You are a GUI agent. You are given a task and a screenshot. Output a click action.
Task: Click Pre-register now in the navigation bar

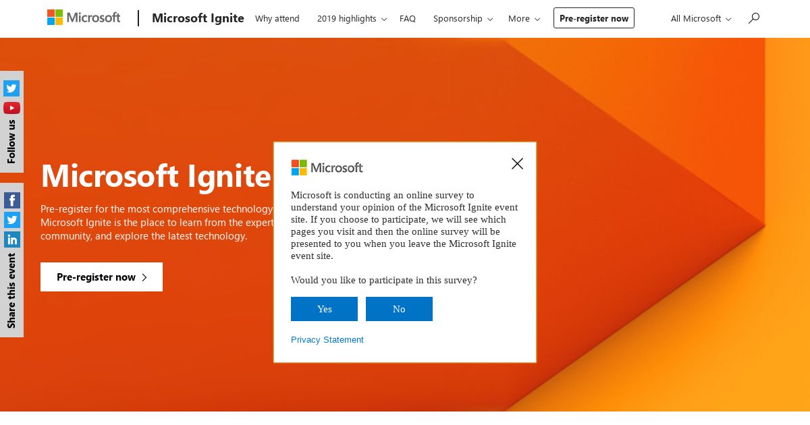point(594,18)
